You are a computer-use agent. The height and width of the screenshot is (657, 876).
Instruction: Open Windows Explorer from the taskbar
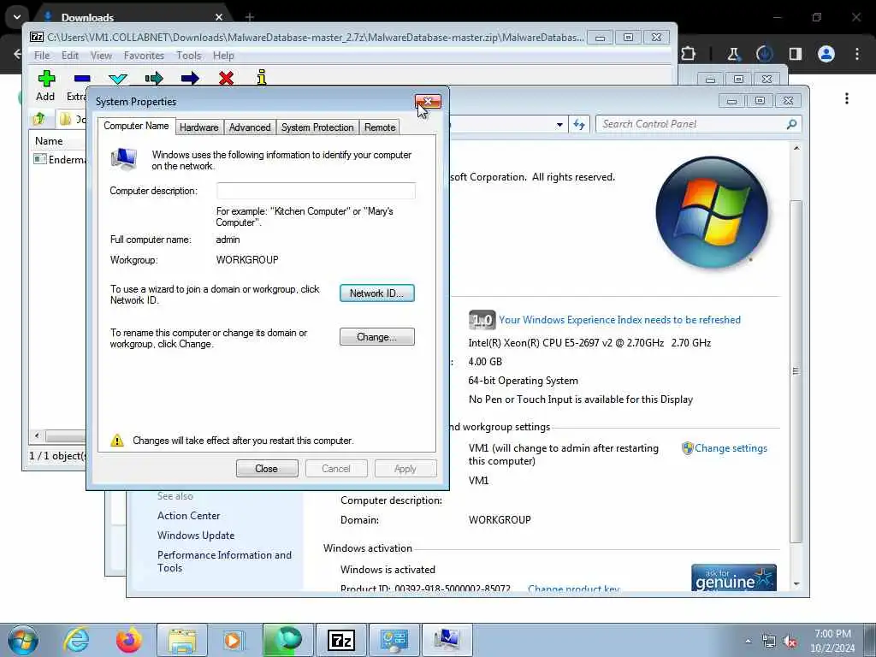click(182, 640)
